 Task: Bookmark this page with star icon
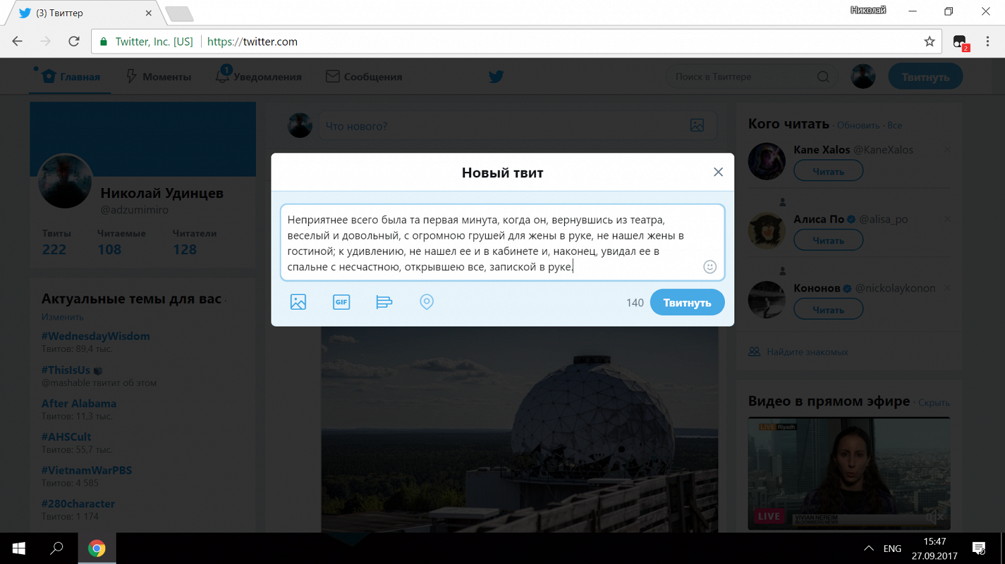coord(929,41)
